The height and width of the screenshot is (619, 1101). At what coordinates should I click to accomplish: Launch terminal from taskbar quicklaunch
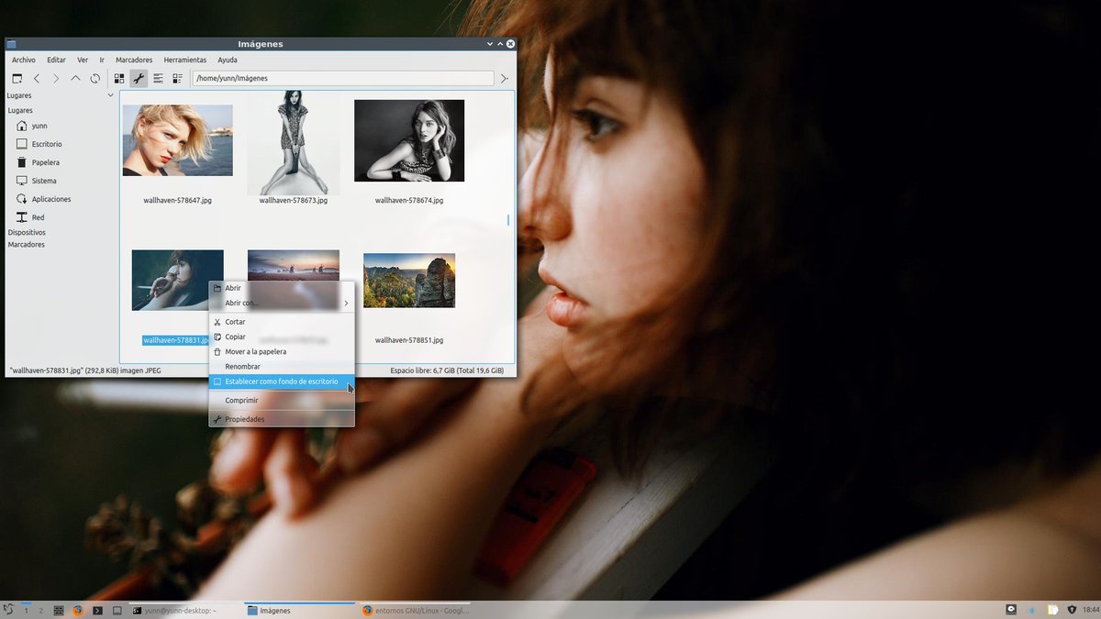pyautogui.click(x=97, y=610)
